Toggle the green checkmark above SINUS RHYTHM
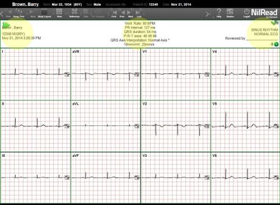Viewport: 280px width, 205px height. click(274, 23)
